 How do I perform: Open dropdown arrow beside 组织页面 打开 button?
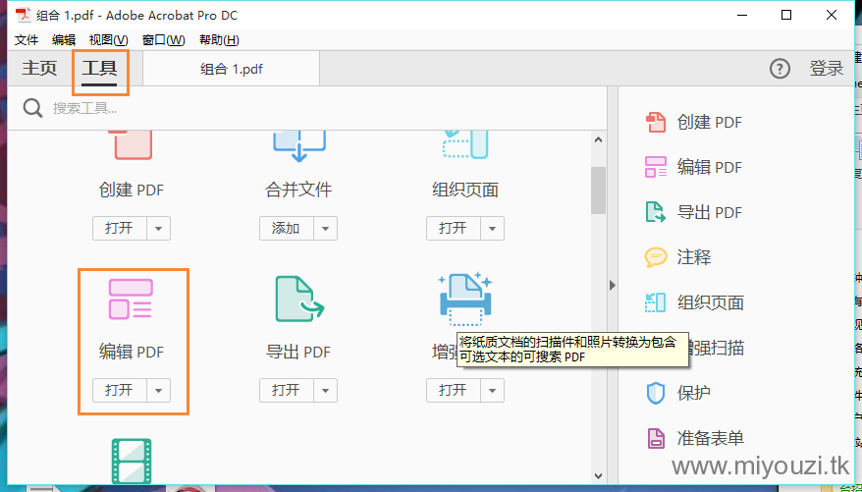(x=492, y=228)
